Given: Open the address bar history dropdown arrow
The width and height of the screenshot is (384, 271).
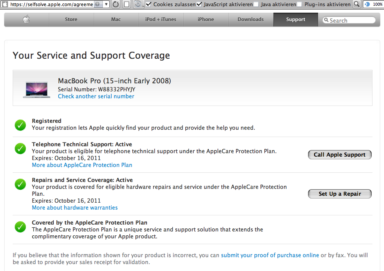Looking at the screenshot, I should pos(106,4).
